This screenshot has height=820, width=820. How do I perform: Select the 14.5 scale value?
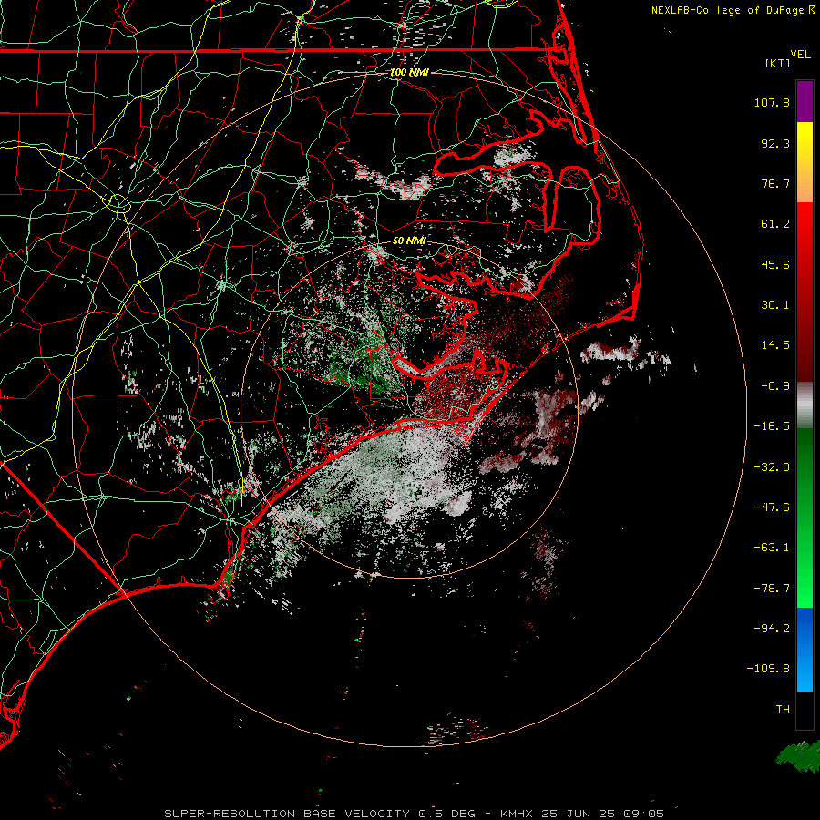pyautogui.click(x=775, y=345)
